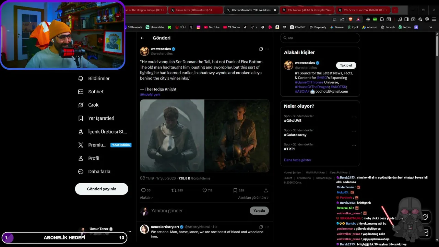Share the post using share icon

pyautogui.click(x=266, y=190)
